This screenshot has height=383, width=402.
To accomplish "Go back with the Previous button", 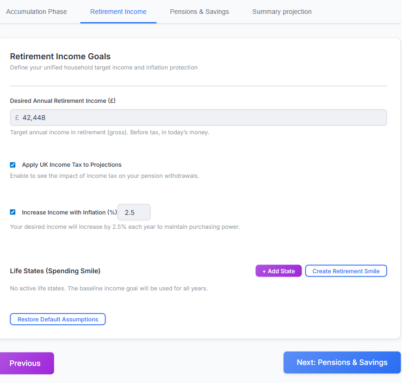I will click(25, 363).
